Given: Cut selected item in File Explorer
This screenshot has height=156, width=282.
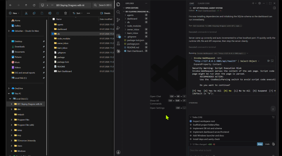Looking at the screenshot, I should pos(26,13).
